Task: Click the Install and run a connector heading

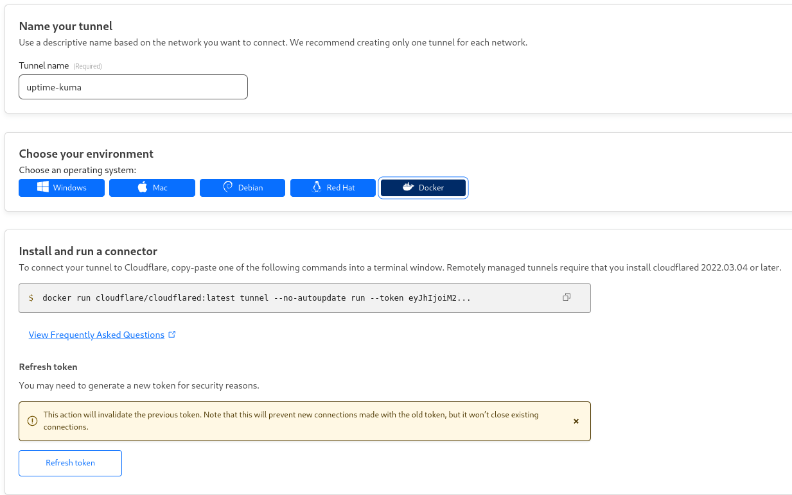Action: 88,251
